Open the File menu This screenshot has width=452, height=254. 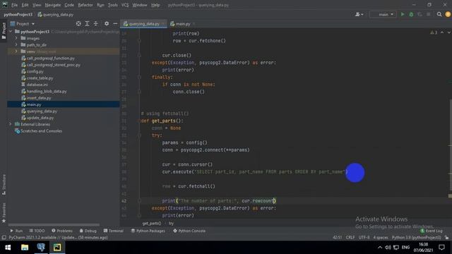[14, 5]
